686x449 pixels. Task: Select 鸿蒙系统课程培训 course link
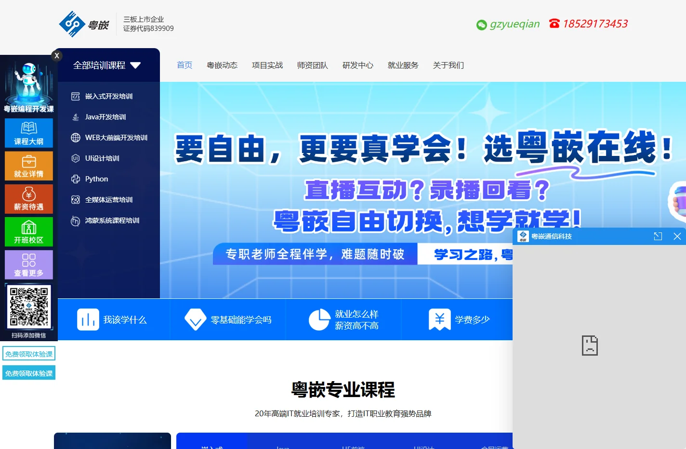click(112, 220)
